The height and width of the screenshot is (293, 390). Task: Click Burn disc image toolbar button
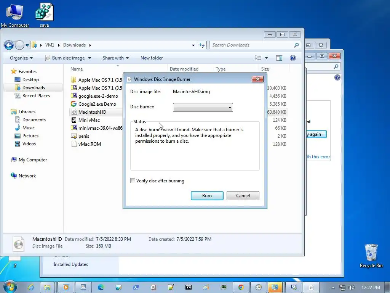[65, 58]
